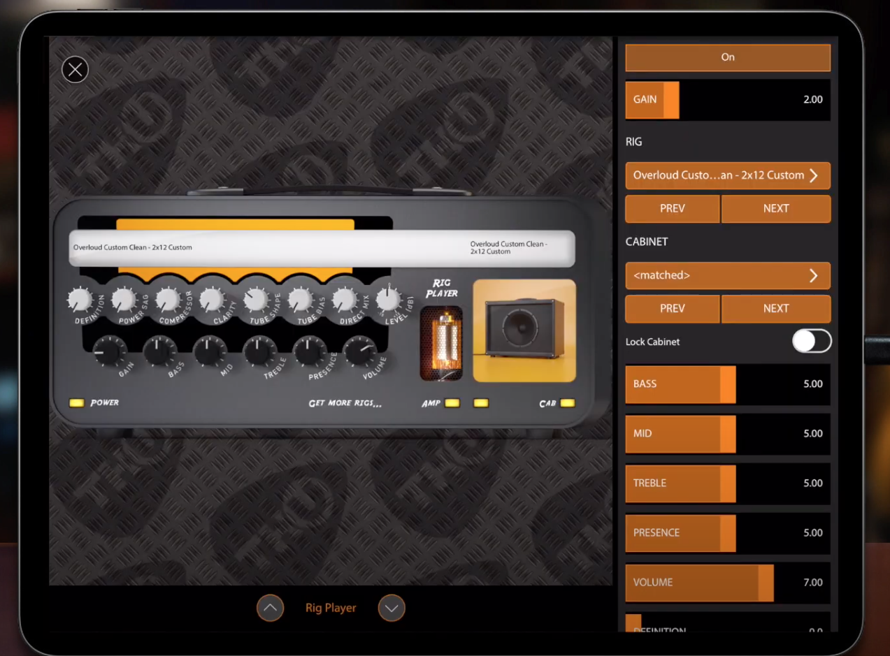
Task: Click the RIG section heading
Action: [633, 142]
